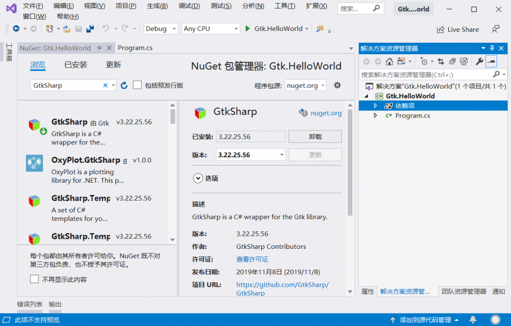Open NuGet package source settings via the gear

pyautogui.click(x=337, y=85)
